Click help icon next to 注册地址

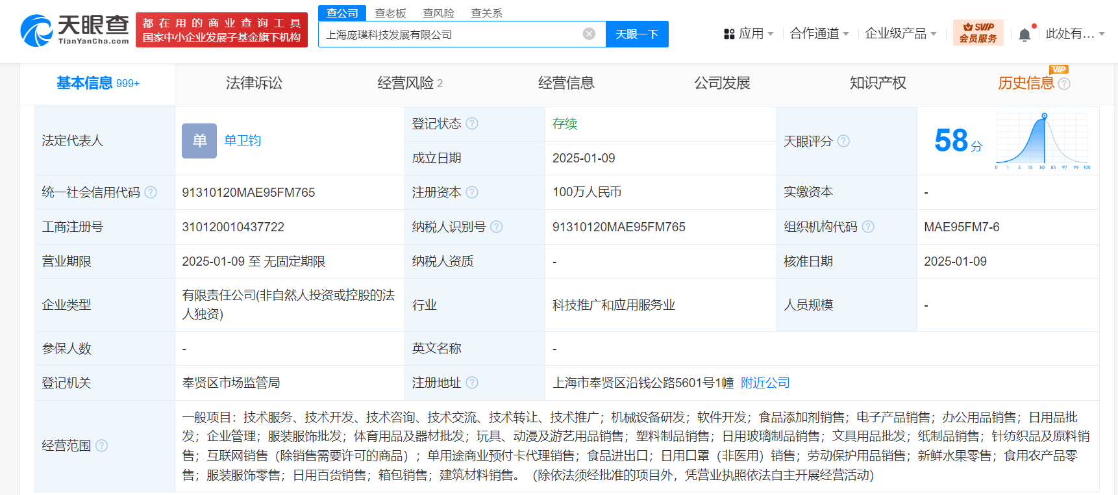472,383
